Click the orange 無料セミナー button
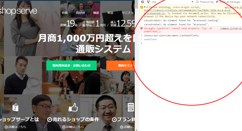This screenshot has height=131, width=242. 121,65
